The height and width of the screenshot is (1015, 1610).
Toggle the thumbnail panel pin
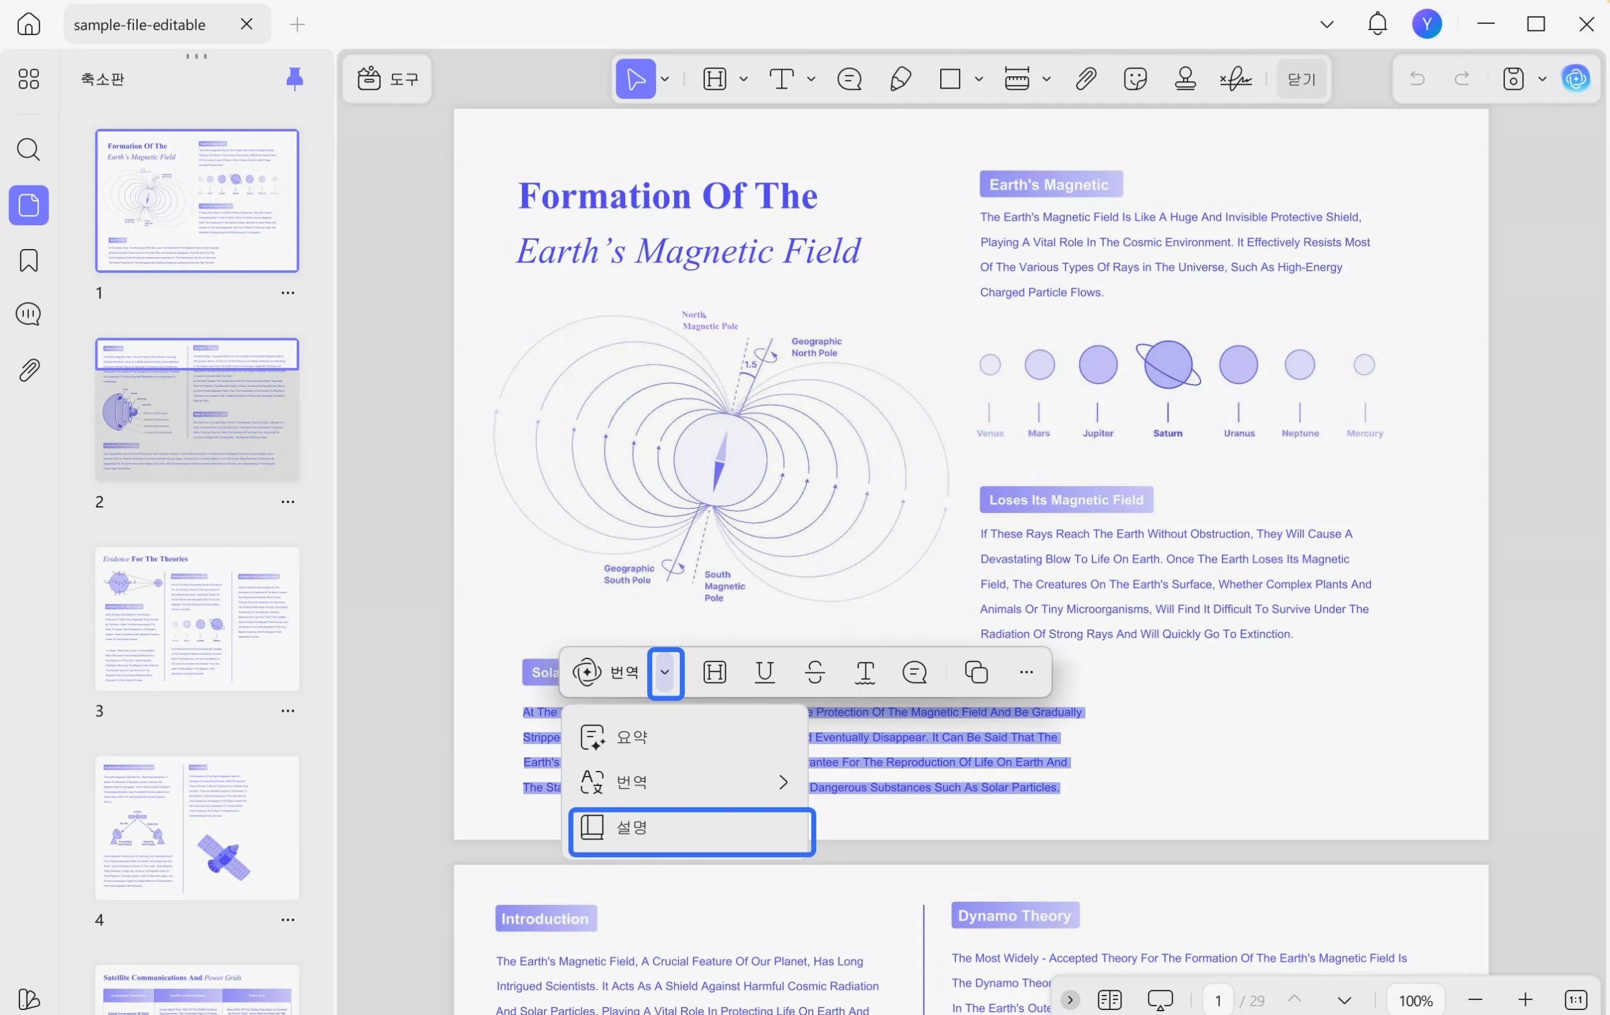[x=294, y=79]
